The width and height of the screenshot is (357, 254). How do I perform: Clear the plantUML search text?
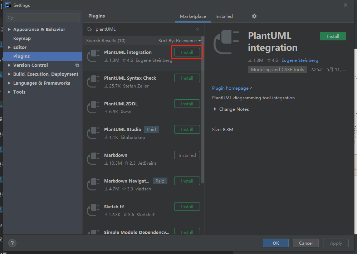(197, 29)
